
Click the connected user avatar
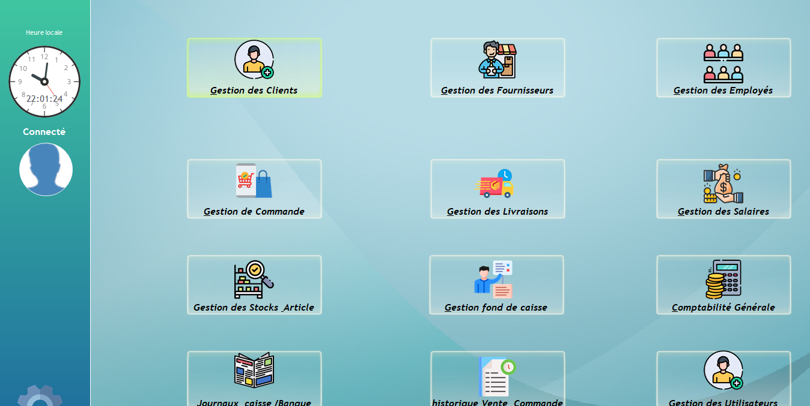click(x=46, y=170)
